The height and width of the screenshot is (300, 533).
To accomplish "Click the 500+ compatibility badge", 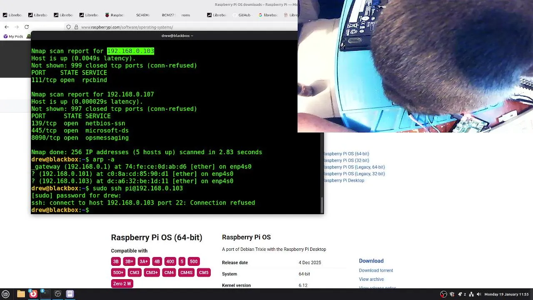I will pos(118,273).
